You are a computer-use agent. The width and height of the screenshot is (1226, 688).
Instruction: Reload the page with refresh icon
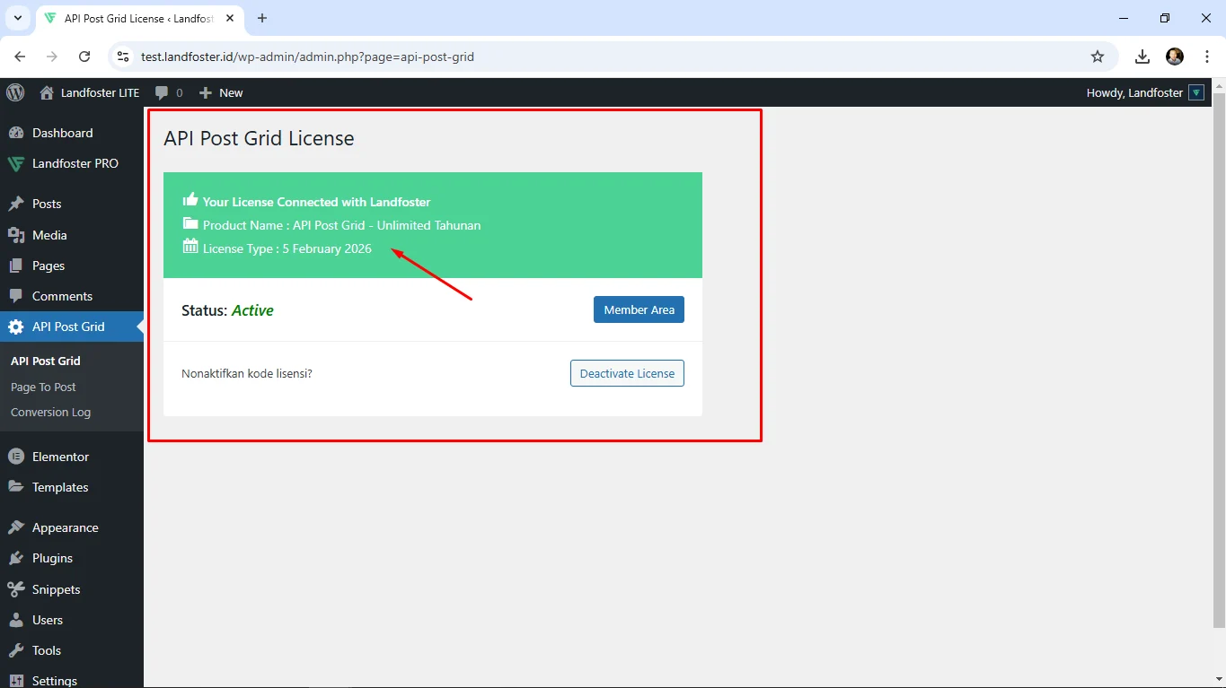click(x=84, y=57)
